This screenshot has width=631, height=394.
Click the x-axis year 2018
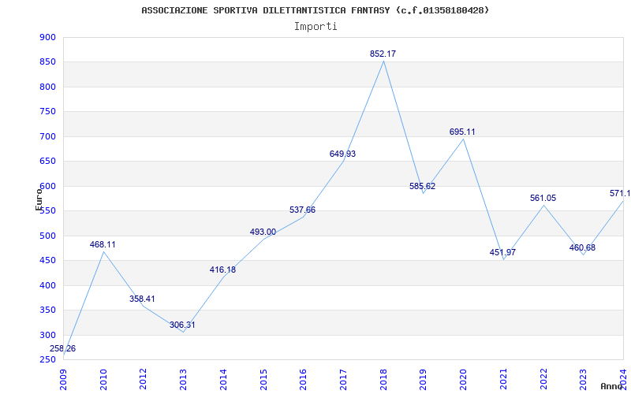(x=383, y=380)
